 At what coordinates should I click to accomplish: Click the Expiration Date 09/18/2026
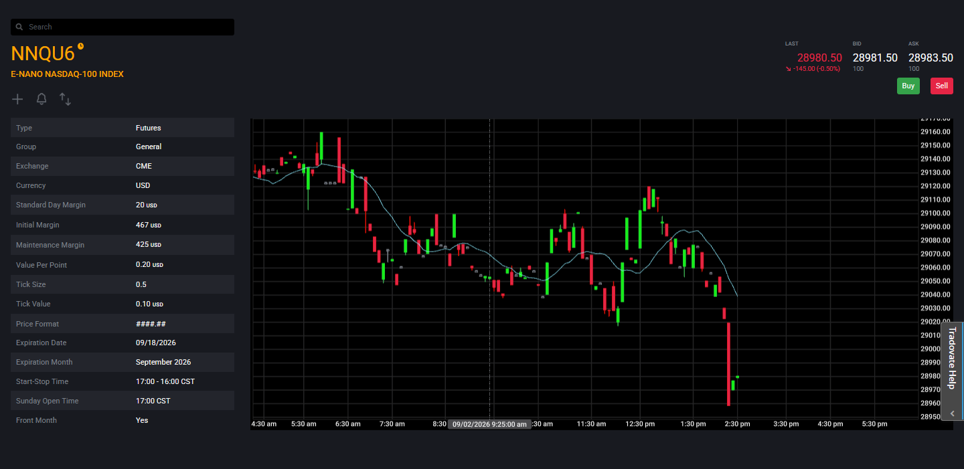point(155,343)
